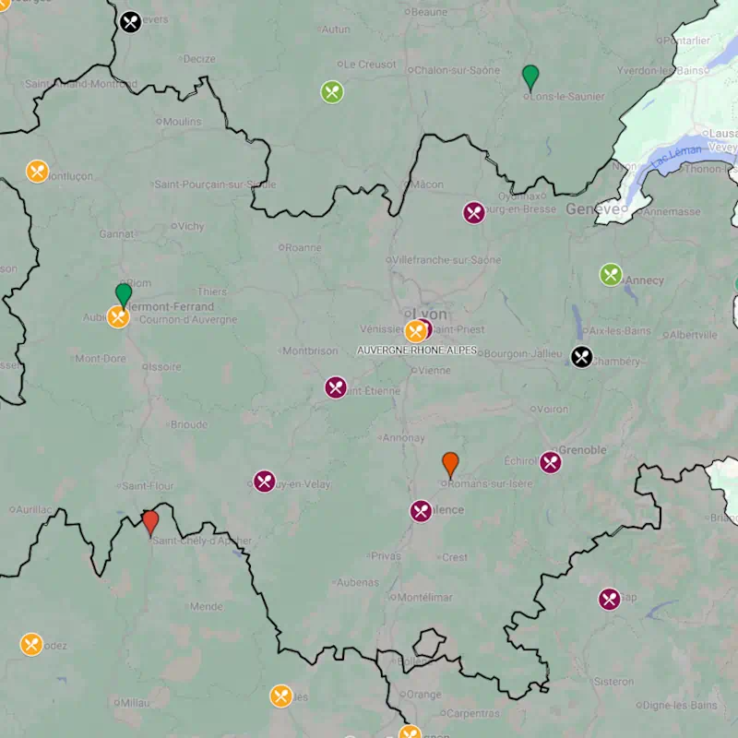
Task: Click the orange restaurant marker near Rodez
Action: tap(31, 644)
